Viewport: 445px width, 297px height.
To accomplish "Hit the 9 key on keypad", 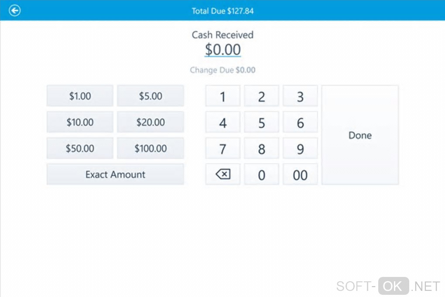I will coord(300,149).
